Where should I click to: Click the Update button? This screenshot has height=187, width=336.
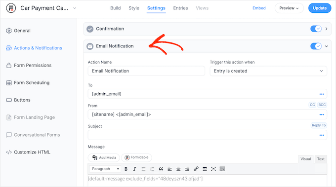(320, 8)
